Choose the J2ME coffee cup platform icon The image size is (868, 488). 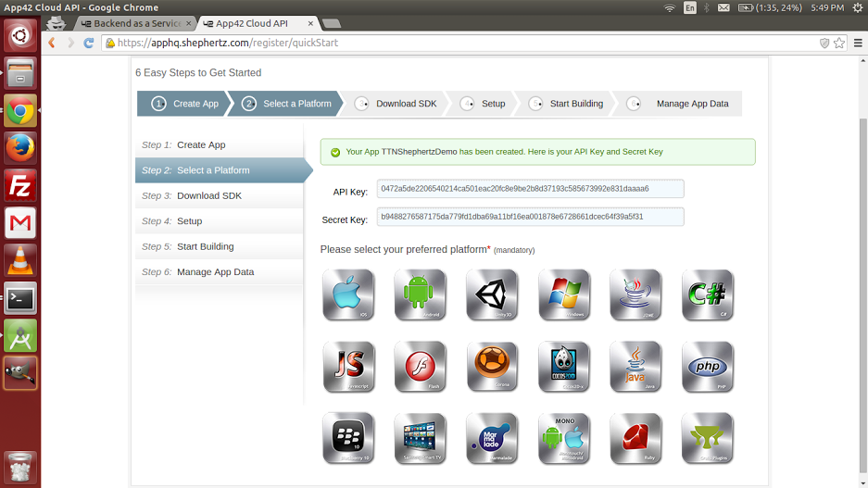635,294
